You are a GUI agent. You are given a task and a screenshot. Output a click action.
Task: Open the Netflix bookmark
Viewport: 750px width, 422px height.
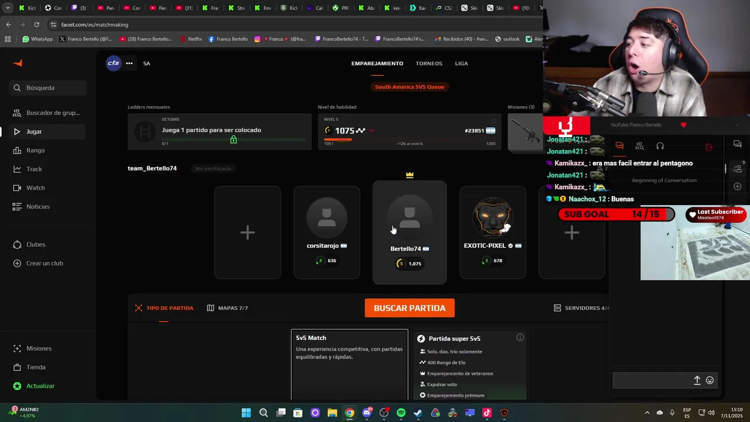190,39
